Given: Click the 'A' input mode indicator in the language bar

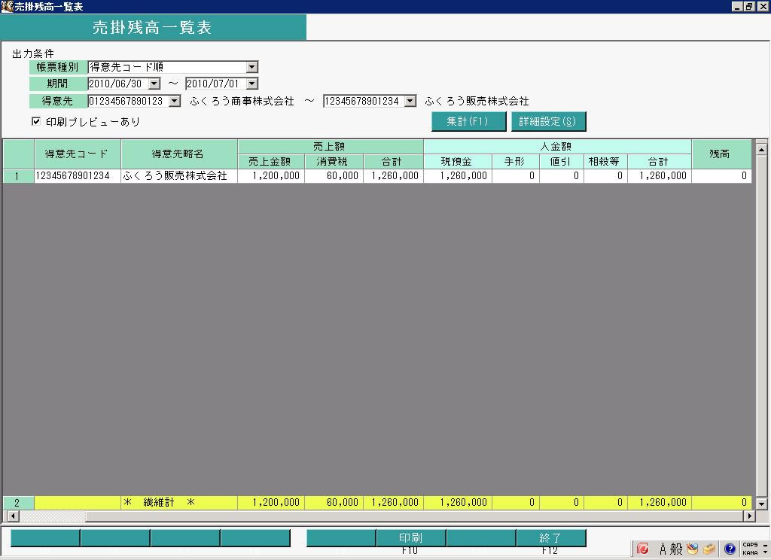Looking at the screenshot, I should click(663, 549).
